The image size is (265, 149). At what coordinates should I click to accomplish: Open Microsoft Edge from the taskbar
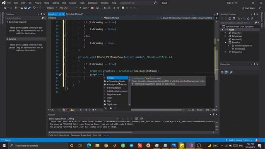pos(89,145)
